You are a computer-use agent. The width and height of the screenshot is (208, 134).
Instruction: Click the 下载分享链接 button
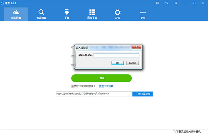tap(142, 94)
